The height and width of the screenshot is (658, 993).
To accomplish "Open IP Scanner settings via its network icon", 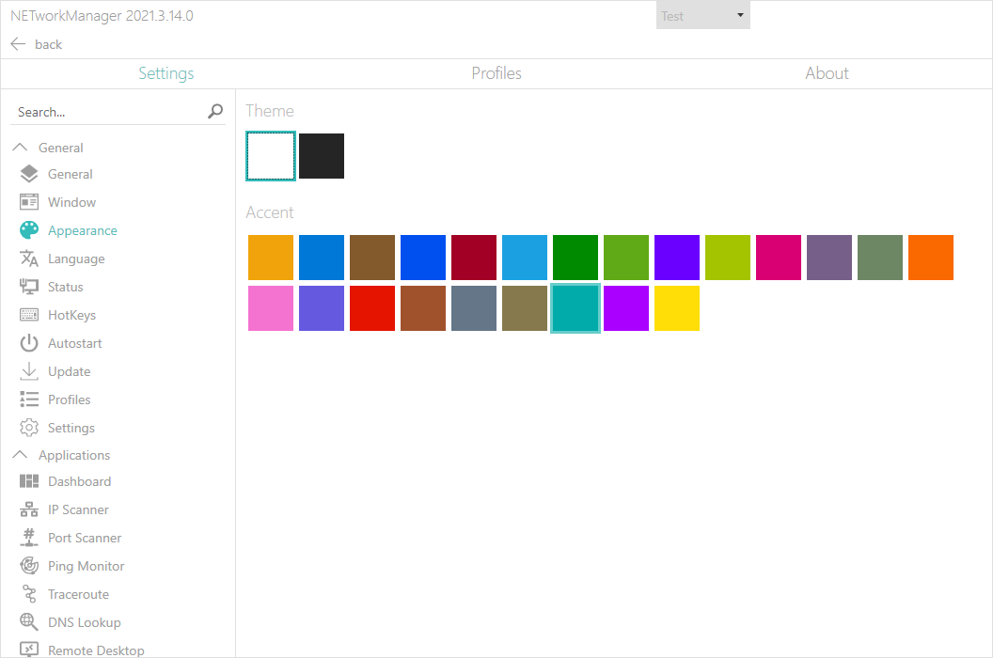I will pyautogui.click(x=29, y=509).
